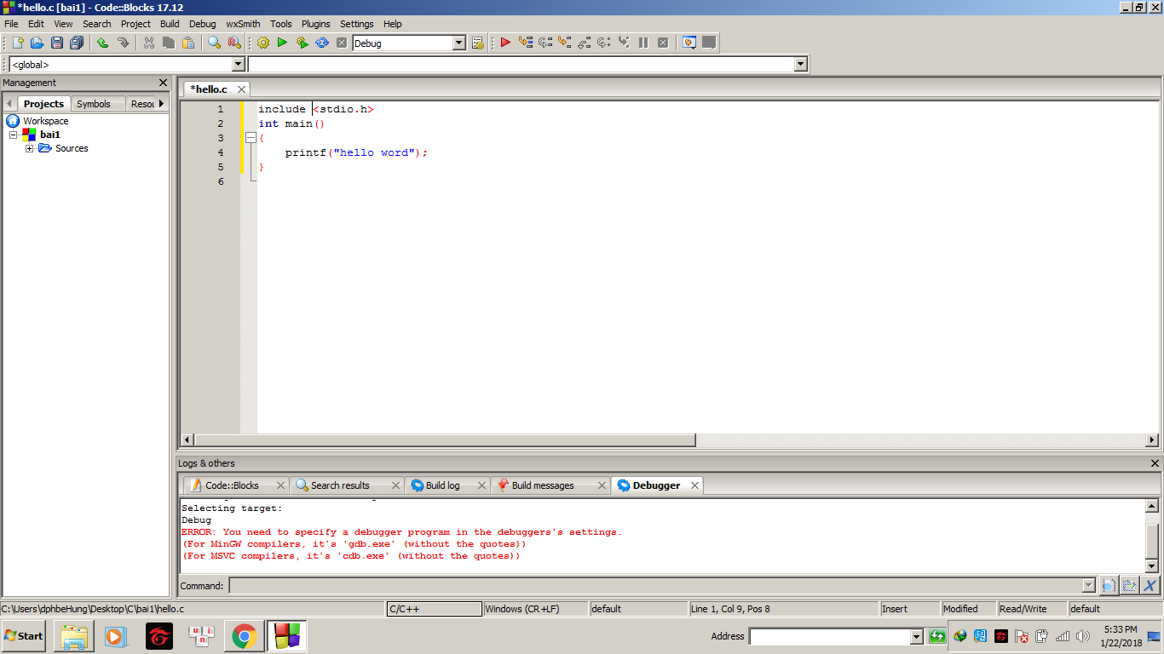The height and width of the screenshot is (654, 1164).
Task: Click the volume speaker tray icon
Action: pos(1083,636)
